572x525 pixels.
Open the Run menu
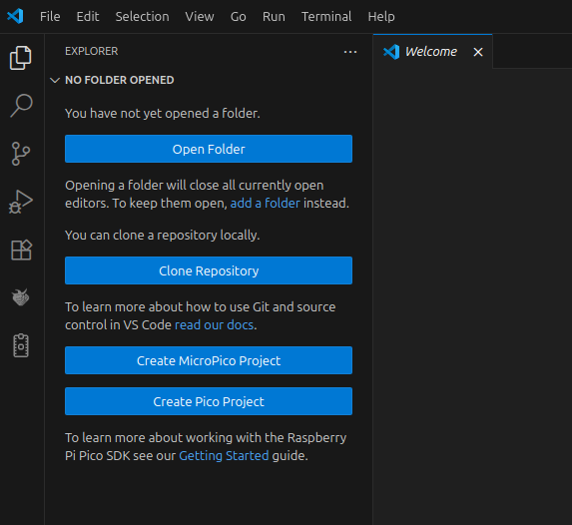tap(274, 16)
